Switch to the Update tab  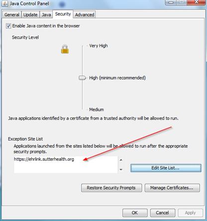(x=30, y=15)
